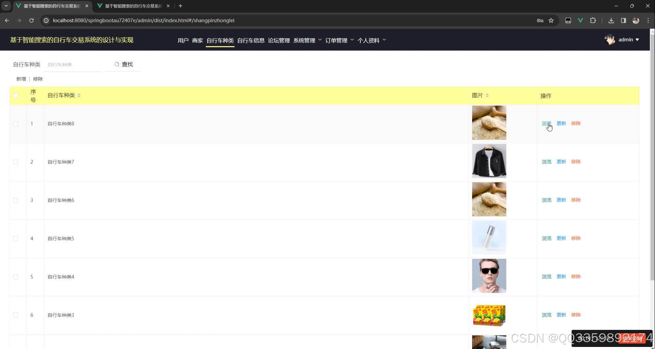Sort by 图片 column arrows

click(x=487, y=95)
